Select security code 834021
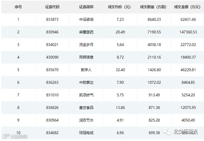The image size is (204, 141). 52,45
